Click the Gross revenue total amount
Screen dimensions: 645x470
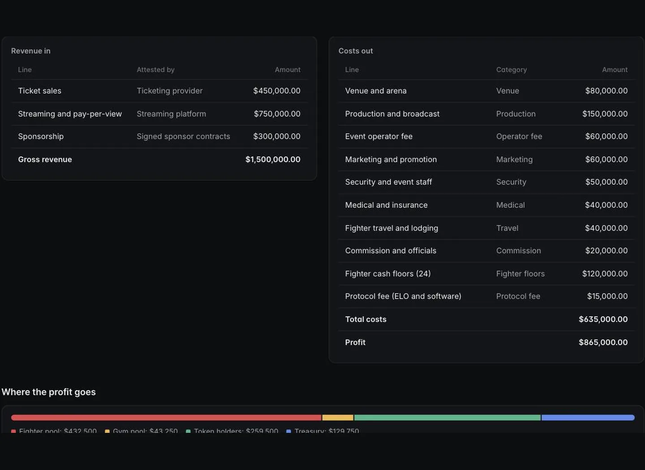pyautogui.click(x=273, y=159)
